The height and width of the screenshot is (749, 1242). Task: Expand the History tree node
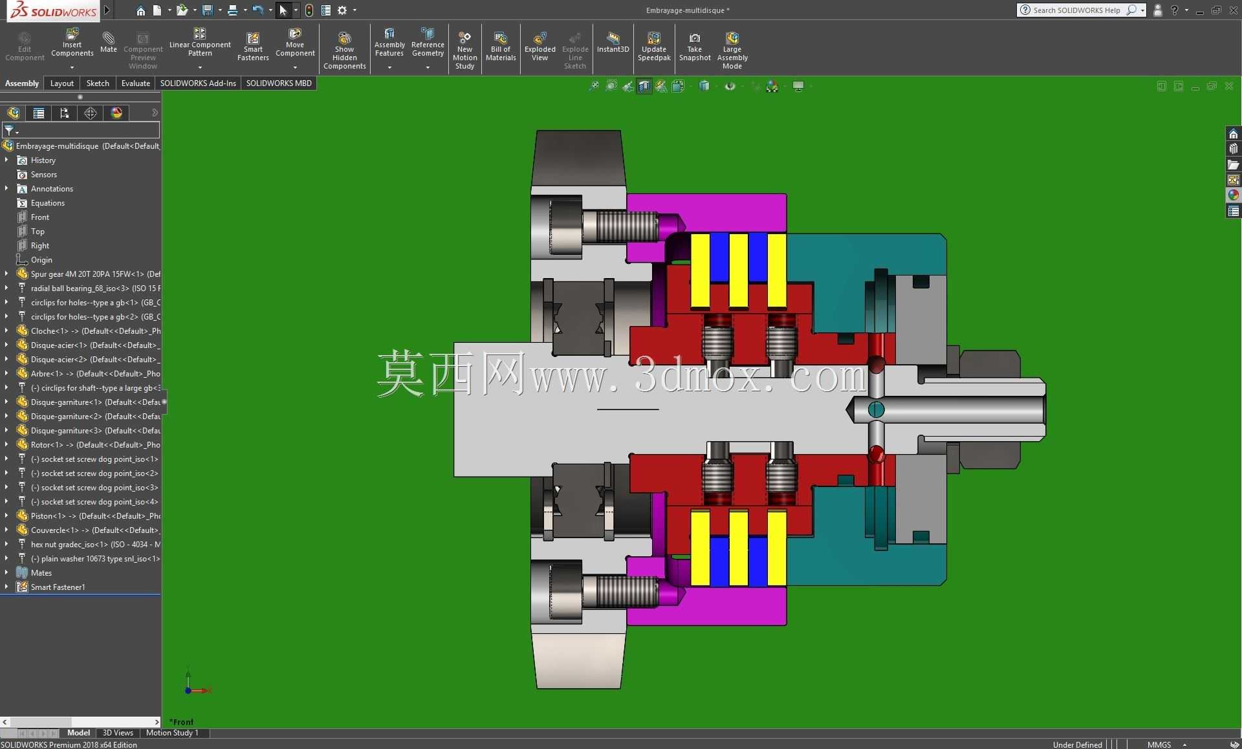point(6,160)
